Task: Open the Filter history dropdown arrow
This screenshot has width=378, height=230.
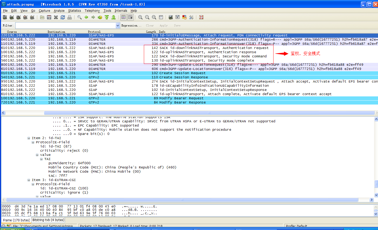Action: 118,25
